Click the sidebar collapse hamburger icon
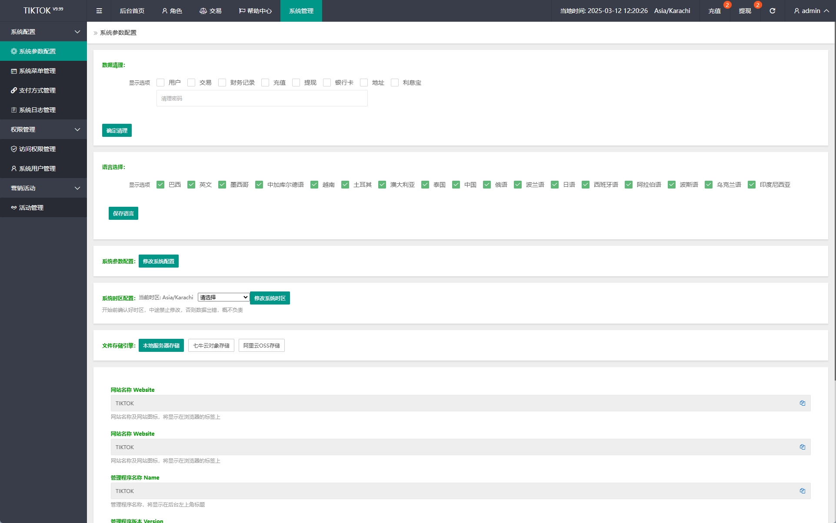This screenshot has height=523, width=836. pos(99,11)
